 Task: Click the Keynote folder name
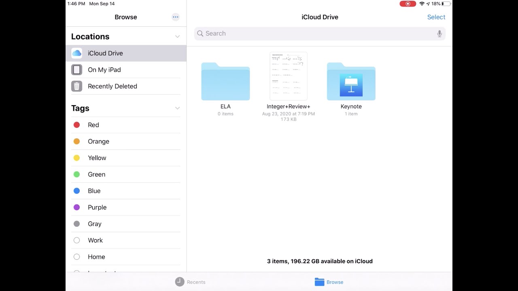[351, 106]
